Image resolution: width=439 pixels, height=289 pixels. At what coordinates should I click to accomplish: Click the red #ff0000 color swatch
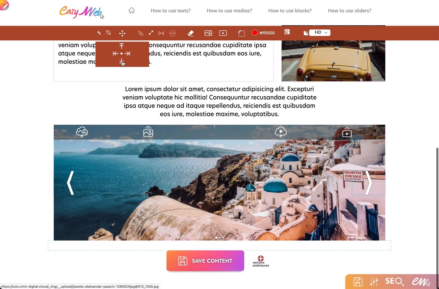pos(255,33)
